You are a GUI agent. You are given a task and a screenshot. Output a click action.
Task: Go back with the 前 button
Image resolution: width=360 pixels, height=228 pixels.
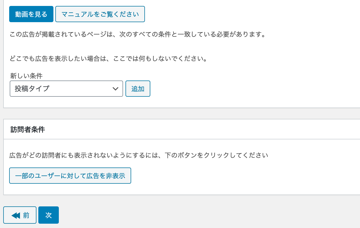click(20, 215)
